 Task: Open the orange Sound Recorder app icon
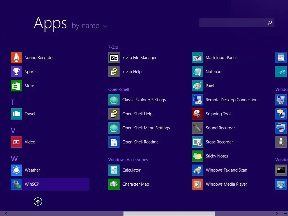[x=16, y=57]
